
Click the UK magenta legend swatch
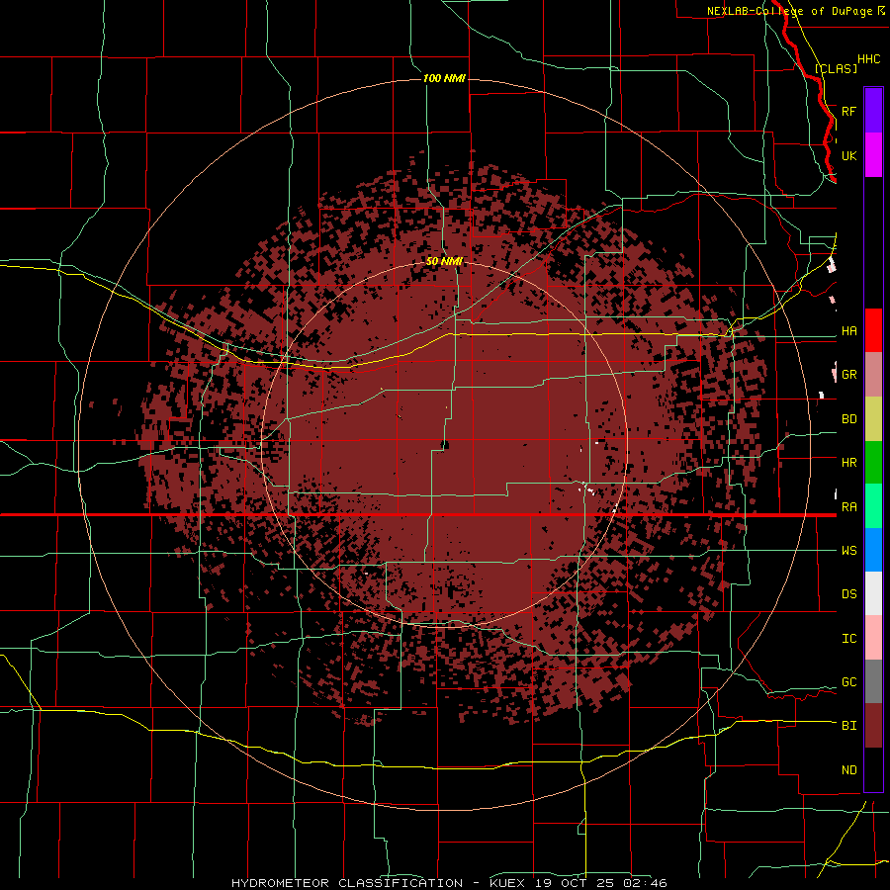[873, 155]
